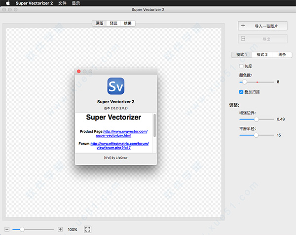Switch to the 预览 tab

click(x=113, y=23)
